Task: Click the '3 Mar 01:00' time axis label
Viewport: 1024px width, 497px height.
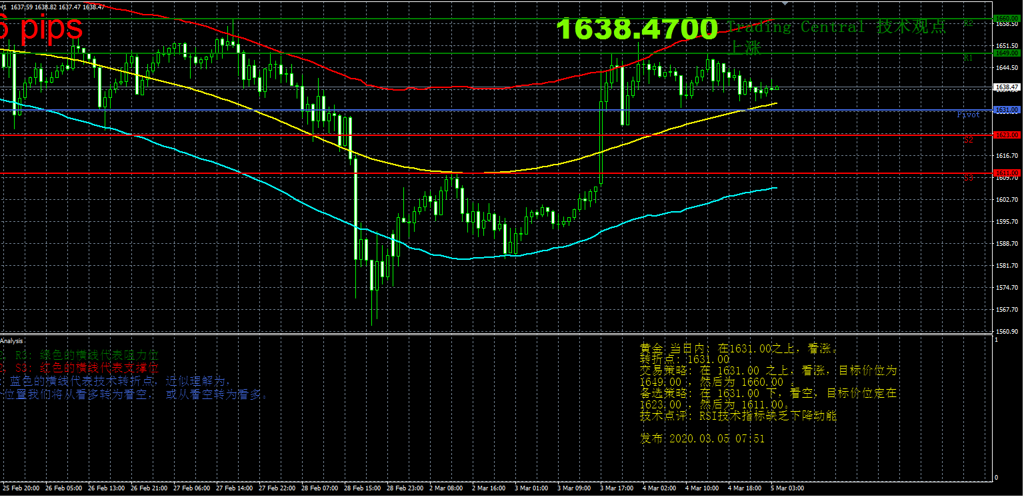Action: point(531,488)
